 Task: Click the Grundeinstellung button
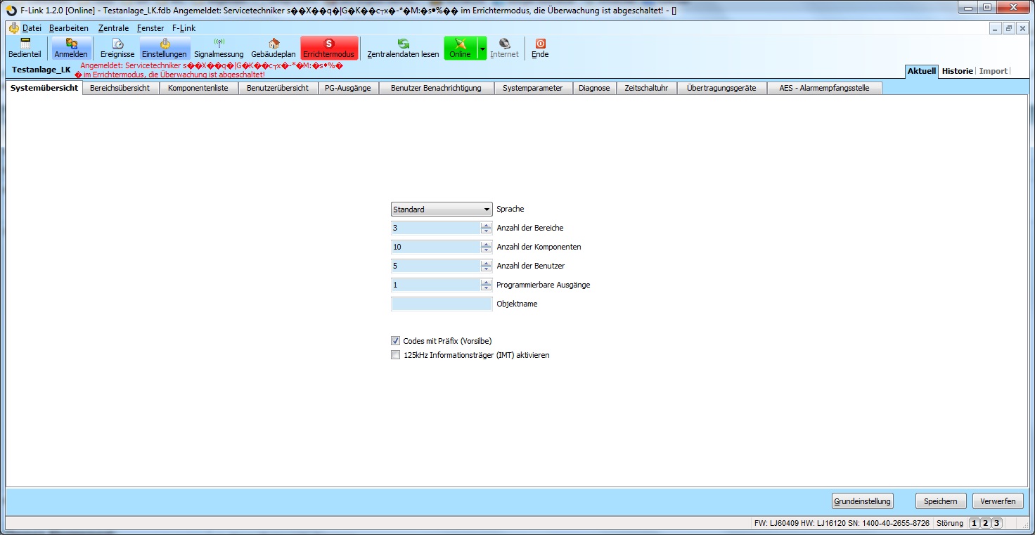[x=862, y=501]
